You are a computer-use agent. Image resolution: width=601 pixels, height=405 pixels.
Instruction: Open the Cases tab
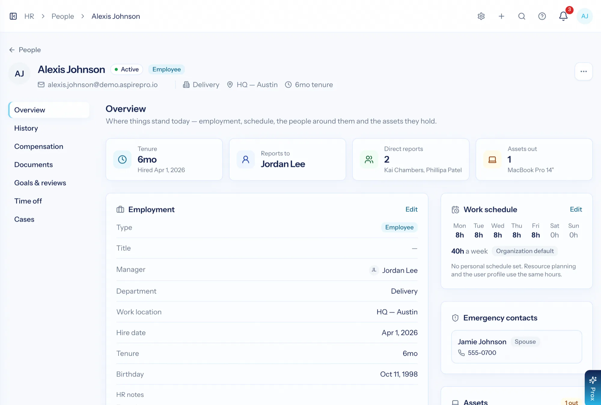(x=49, y=219)
